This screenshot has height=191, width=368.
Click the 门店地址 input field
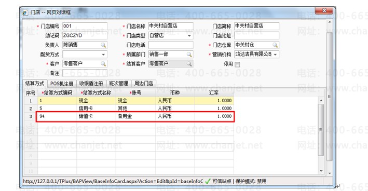(257, 36)
